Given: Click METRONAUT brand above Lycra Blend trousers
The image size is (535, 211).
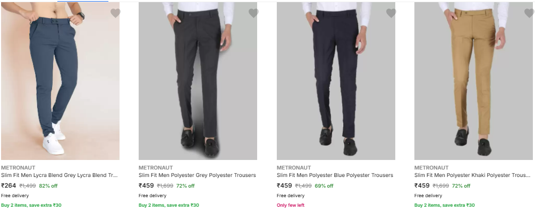Looking at the screenshot, I should [18, 167].
